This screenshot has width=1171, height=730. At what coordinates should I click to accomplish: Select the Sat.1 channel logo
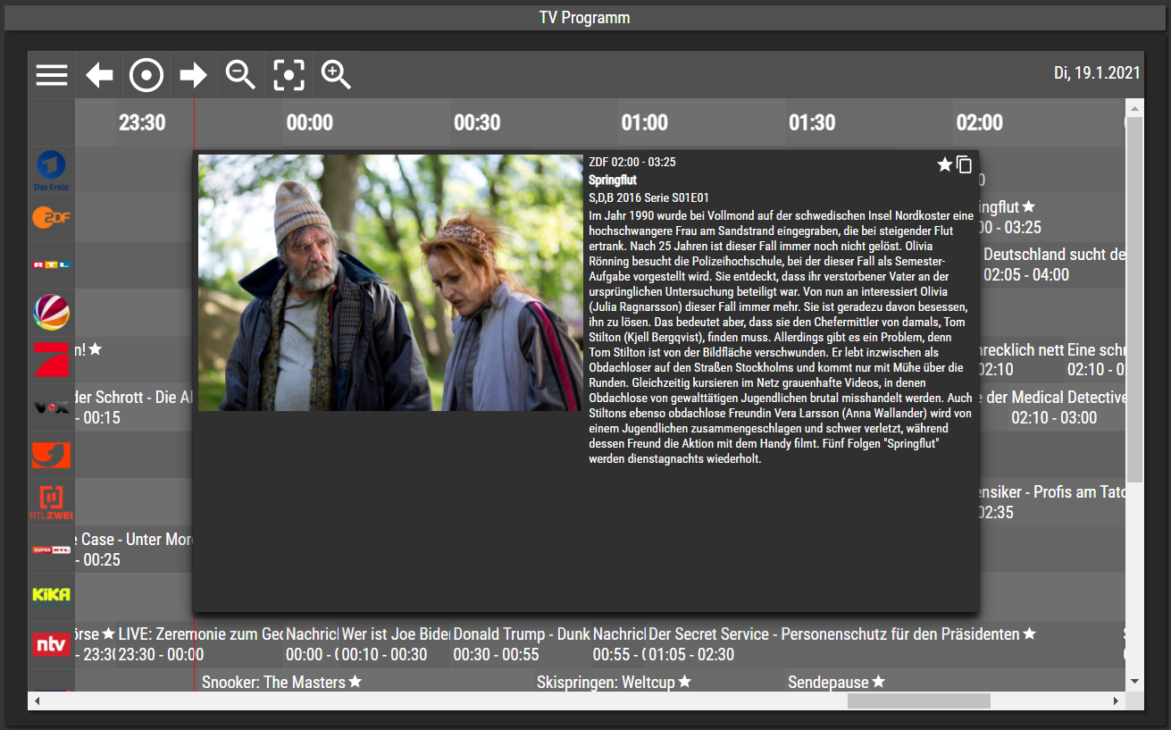coord(51,312)
